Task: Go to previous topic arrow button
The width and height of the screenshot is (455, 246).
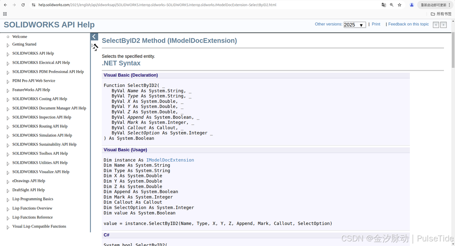Action: point(436,25)
